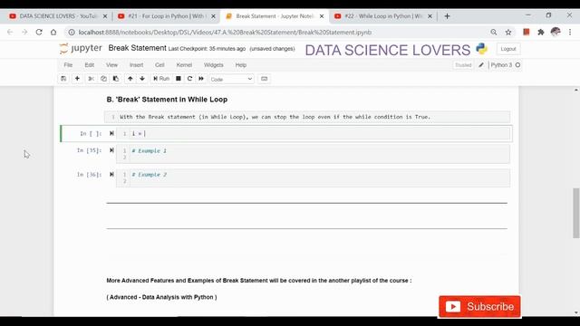Open the Edit menu
The image size is (580, 326).
pos(89,65)
